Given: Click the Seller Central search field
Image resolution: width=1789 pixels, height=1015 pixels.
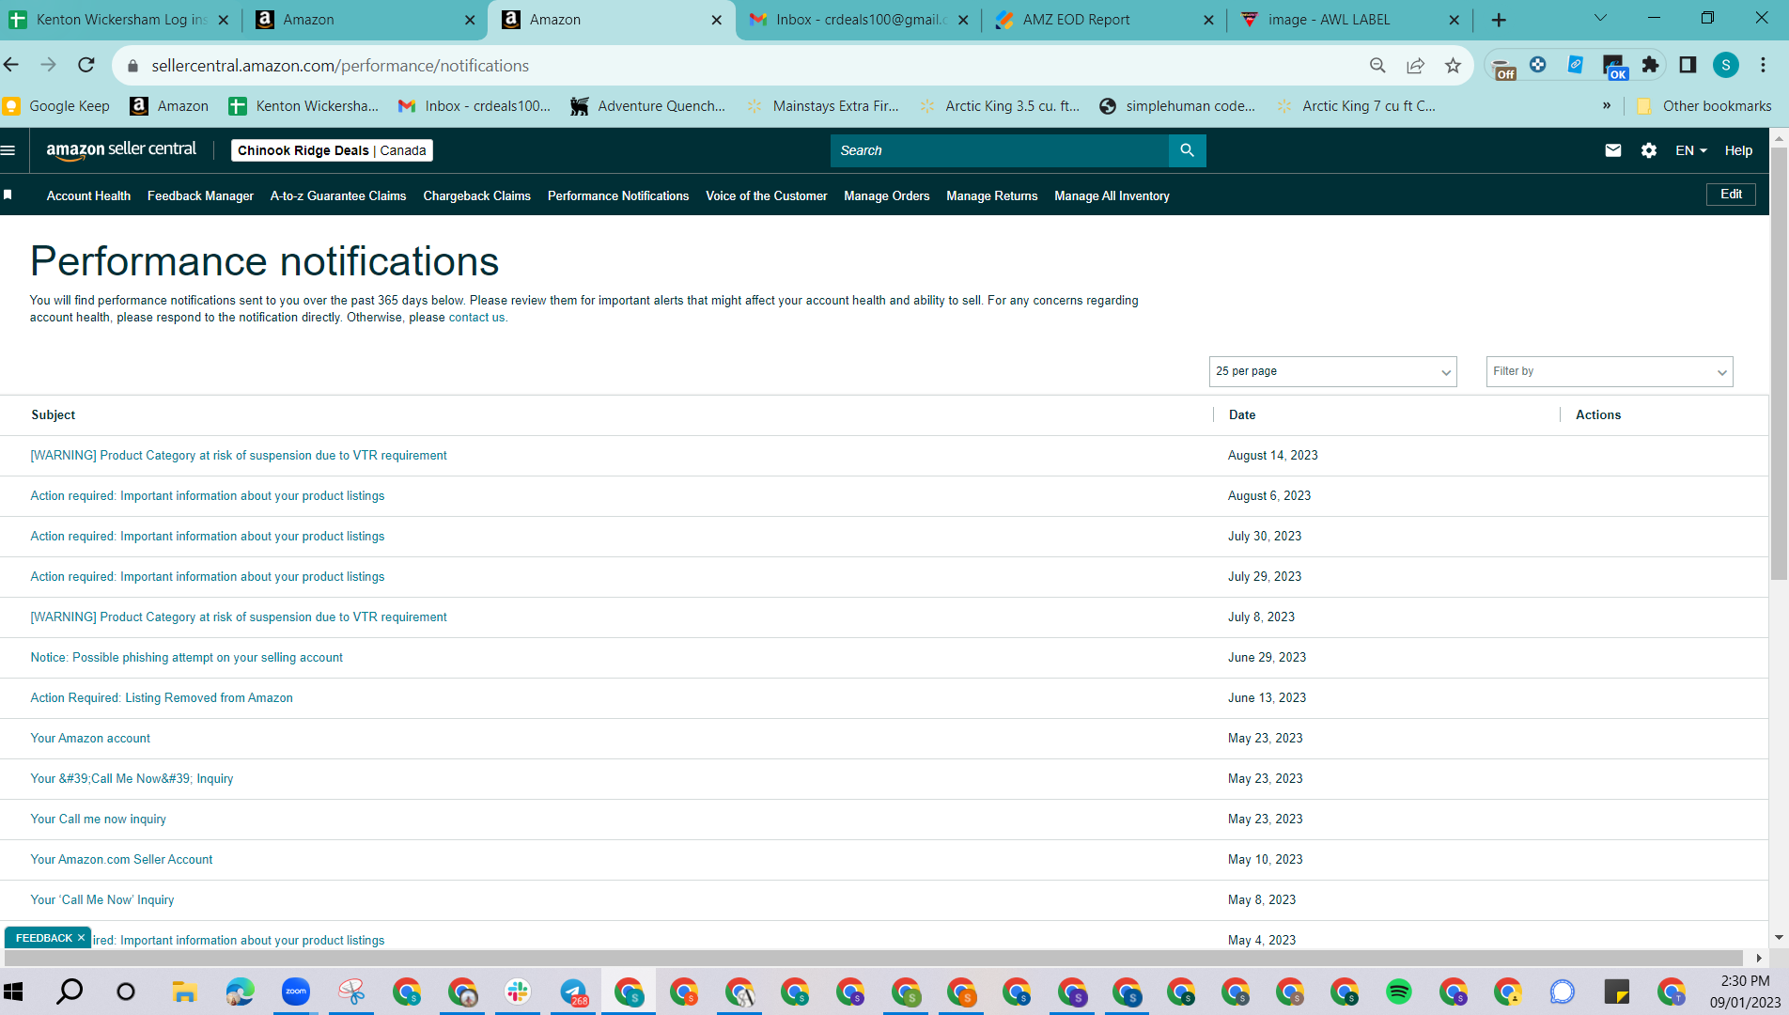Looking at the screenshot, I should [x=999, y=150].
